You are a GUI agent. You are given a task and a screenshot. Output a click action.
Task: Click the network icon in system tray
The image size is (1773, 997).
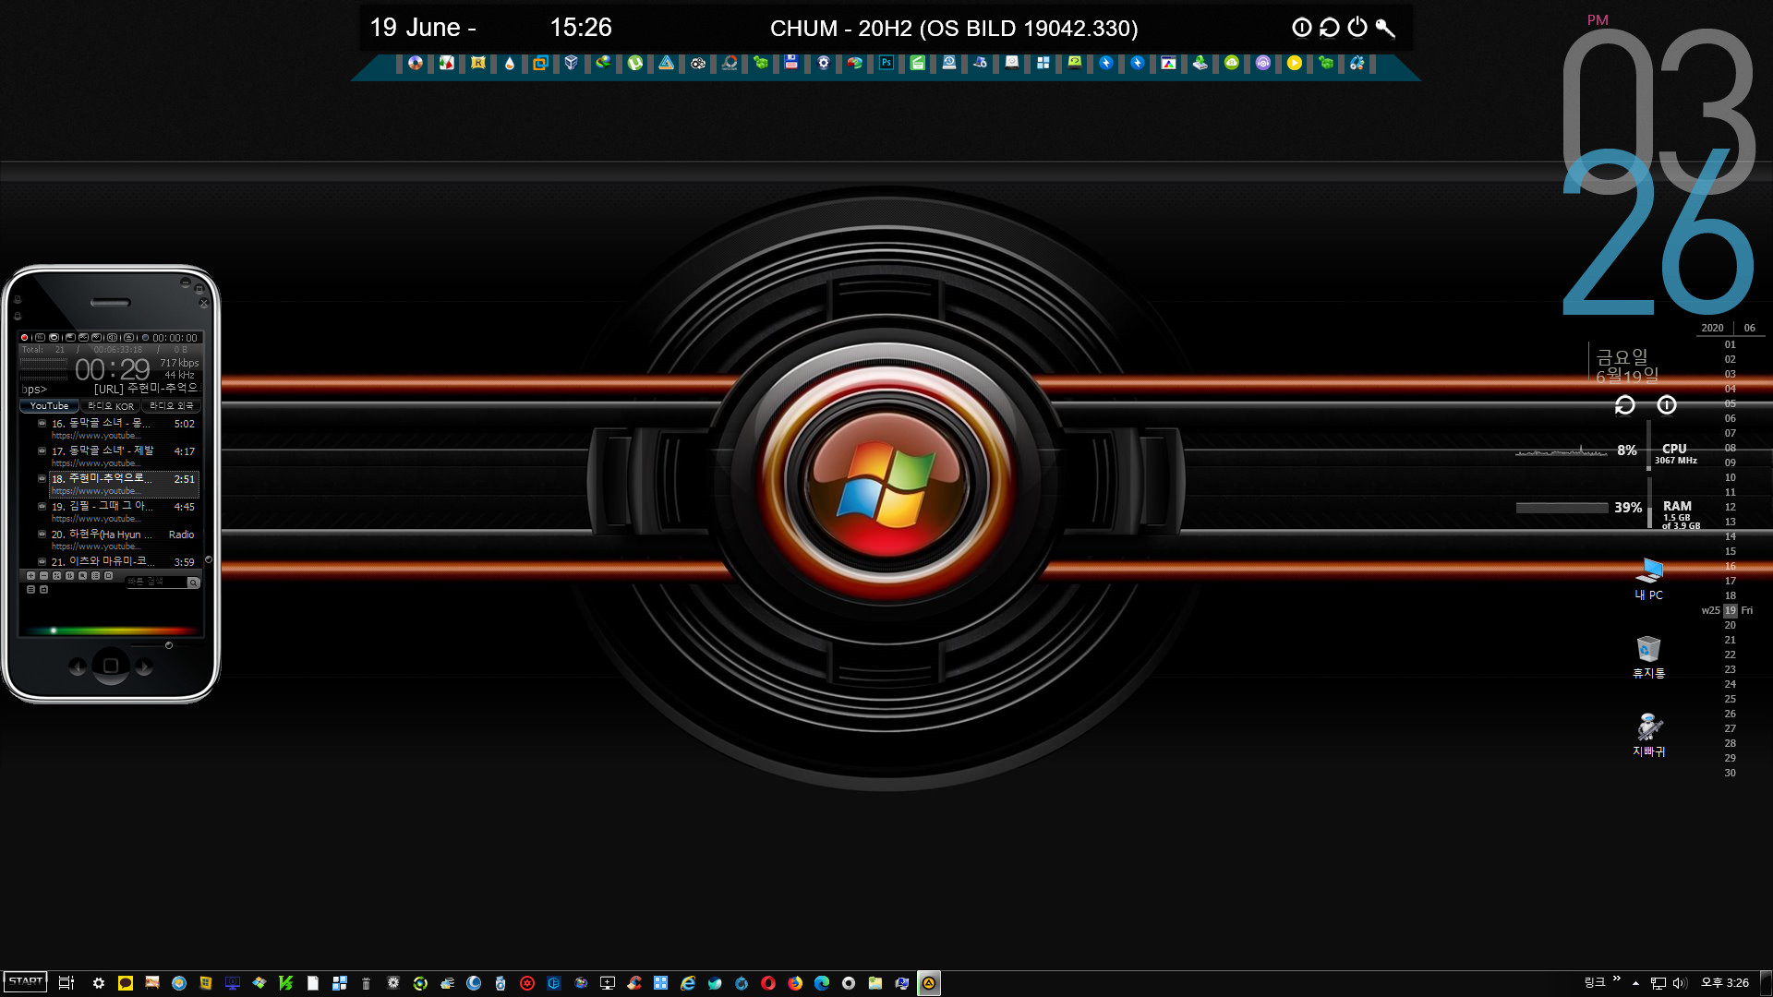coord(1658,983)
